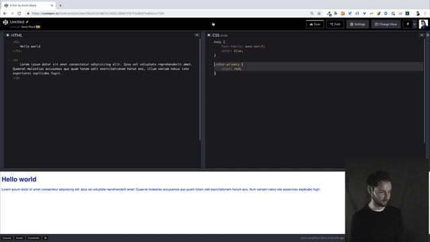430x242 pixels.
Task: Click the 'font-family: sans-serif;' CSS line
Action: click(x=243, y=46)
